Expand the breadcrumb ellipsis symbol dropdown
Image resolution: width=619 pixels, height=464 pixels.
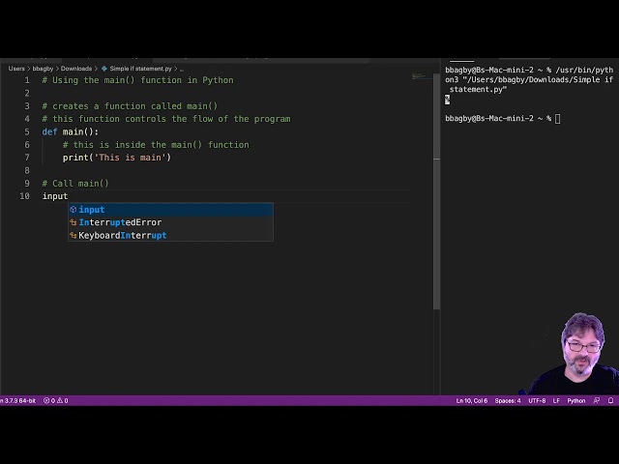(182, 69)
